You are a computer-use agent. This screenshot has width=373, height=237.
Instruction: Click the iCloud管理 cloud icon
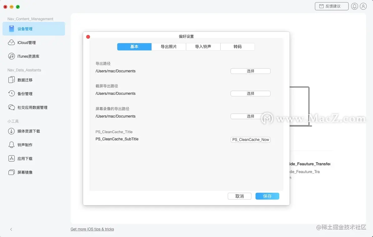coord(12,42)
